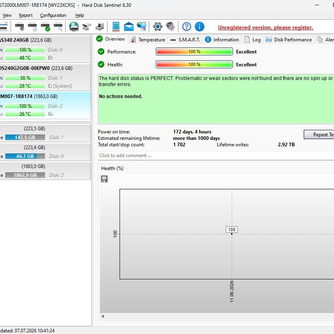Click the disk with speaker toolbar icon
Image resolution: width=334 pixels, height=334 pixels.
pos(20,27)
